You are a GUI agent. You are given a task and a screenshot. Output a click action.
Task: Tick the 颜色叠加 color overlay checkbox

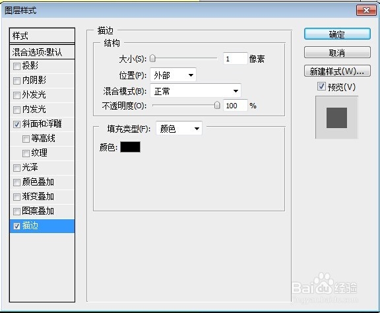pyautogui.click(x=16, y=182)
